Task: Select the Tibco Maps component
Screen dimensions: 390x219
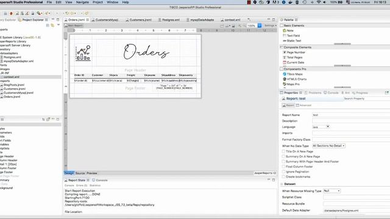Action: point(292,74)
